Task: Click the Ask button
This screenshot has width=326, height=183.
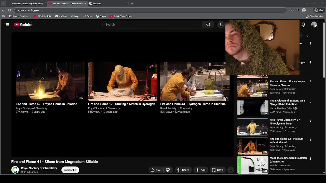Action: [200, 170]
